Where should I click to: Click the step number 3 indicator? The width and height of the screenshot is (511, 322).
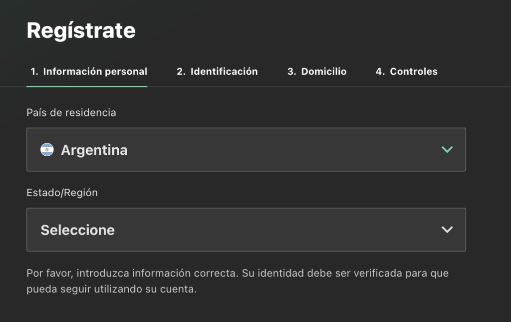[x=291, y=71]
